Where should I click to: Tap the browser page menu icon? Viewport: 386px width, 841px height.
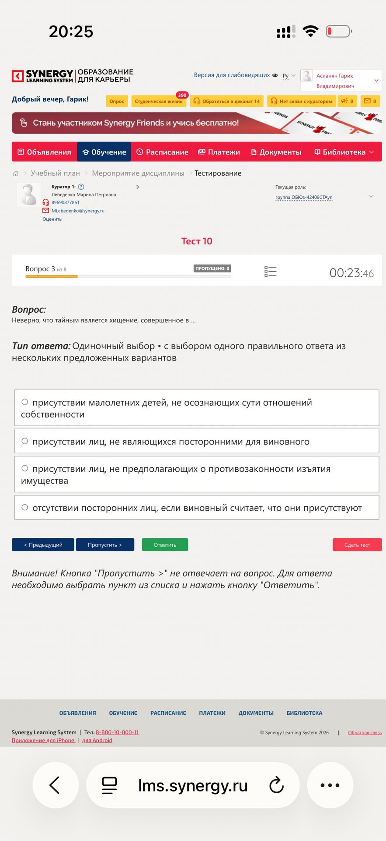point(109,785)
